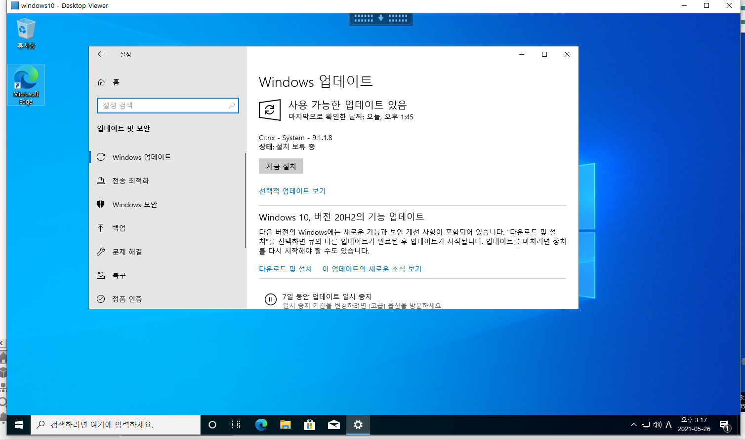Viewport: 745px width, 440px height.
Task: Open 전송 최적화 in the sidebar
Action: click(x=167, y=181)
